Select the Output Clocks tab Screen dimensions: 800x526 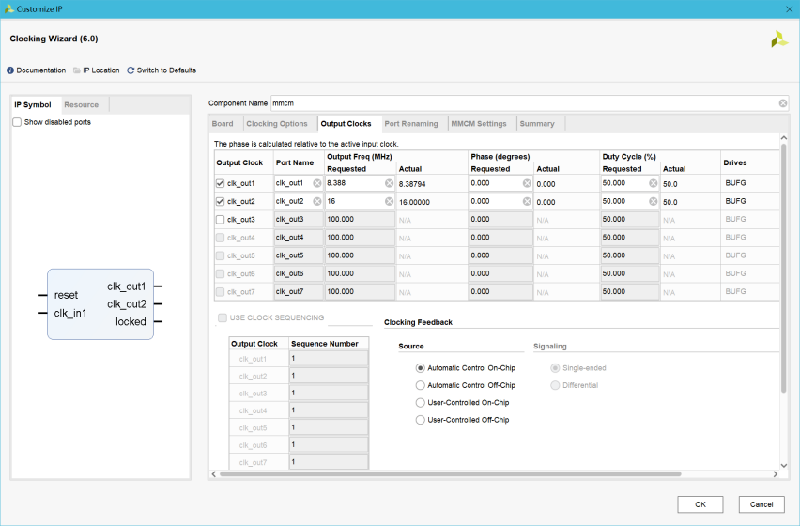pyautogui.click(x=346, y=124)
